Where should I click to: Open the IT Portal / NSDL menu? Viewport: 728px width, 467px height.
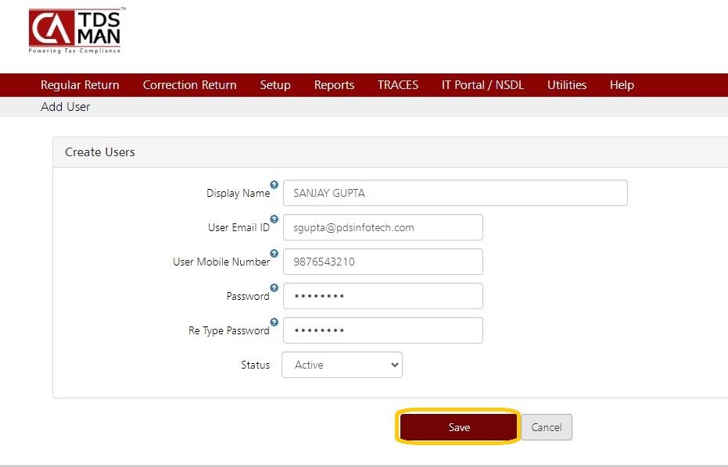point(482,85)
